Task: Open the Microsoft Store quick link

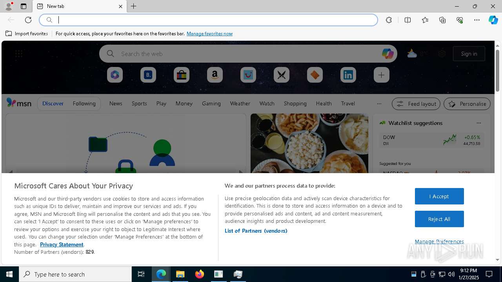Action: click(182, 75)
